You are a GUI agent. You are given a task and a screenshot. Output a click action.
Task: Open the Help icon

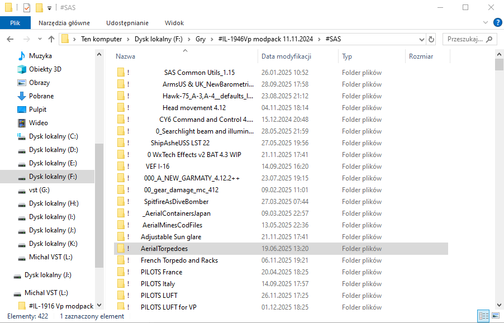(497, 22)
